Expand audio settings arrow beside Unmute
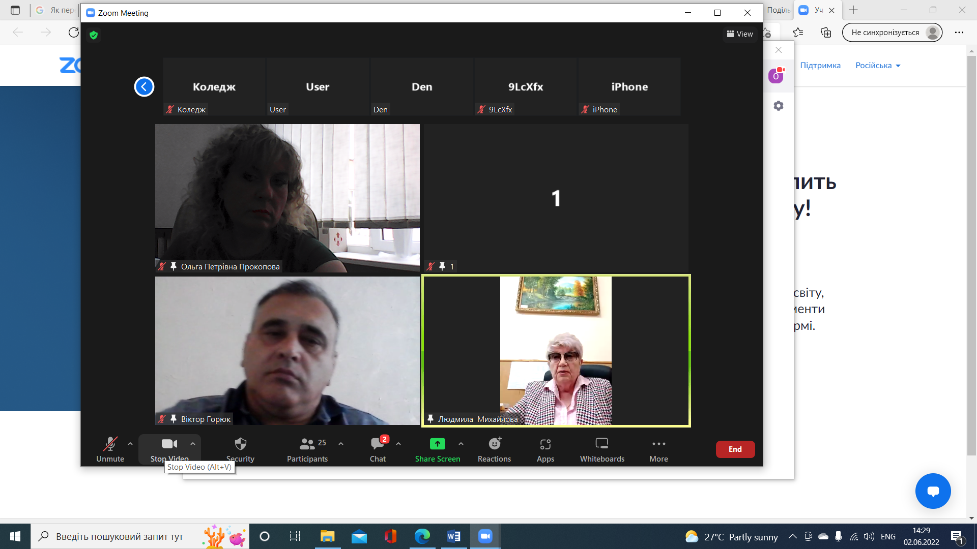The width and height of the screenshot is (977, 549). (x=130, y=444)
